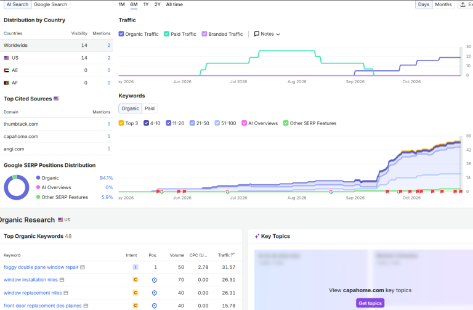Select the 6M time range
473x310 pixels.
click(134, 4)
